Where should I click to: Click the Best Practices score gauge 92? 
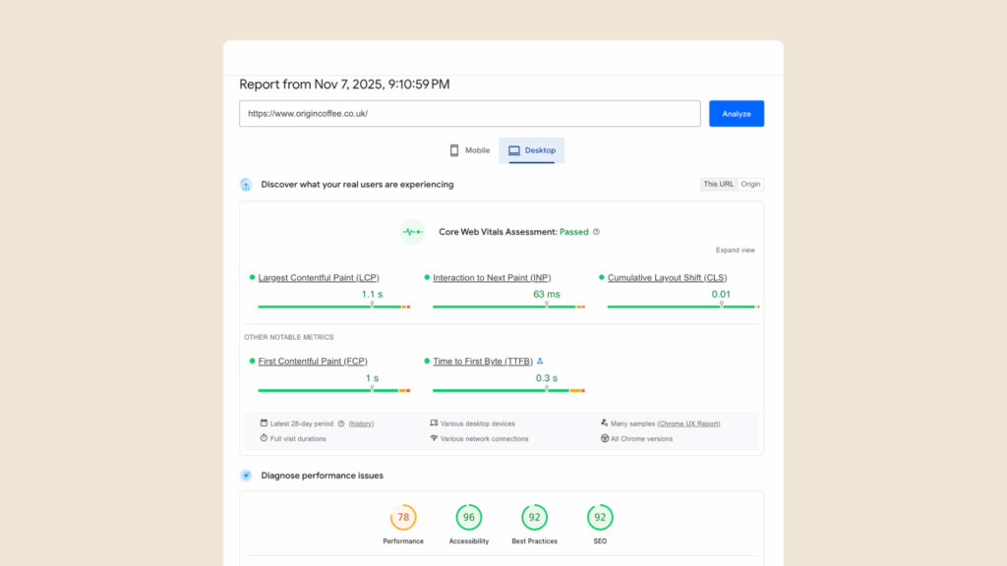point(534,517)
